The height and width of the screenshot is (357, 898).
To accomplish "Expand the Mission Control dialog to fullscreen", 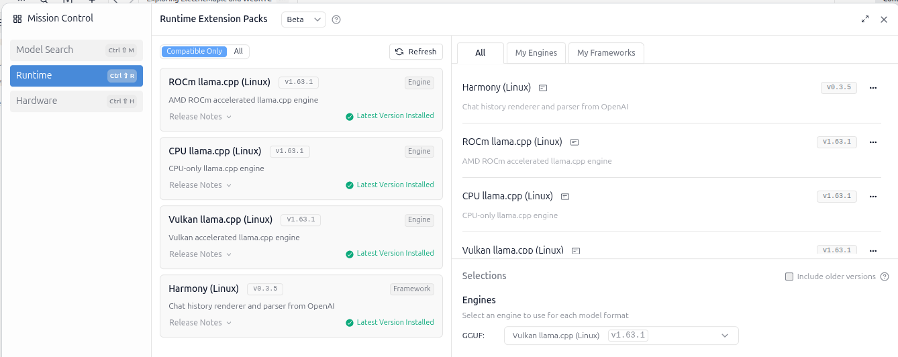I will pos(865,19).
